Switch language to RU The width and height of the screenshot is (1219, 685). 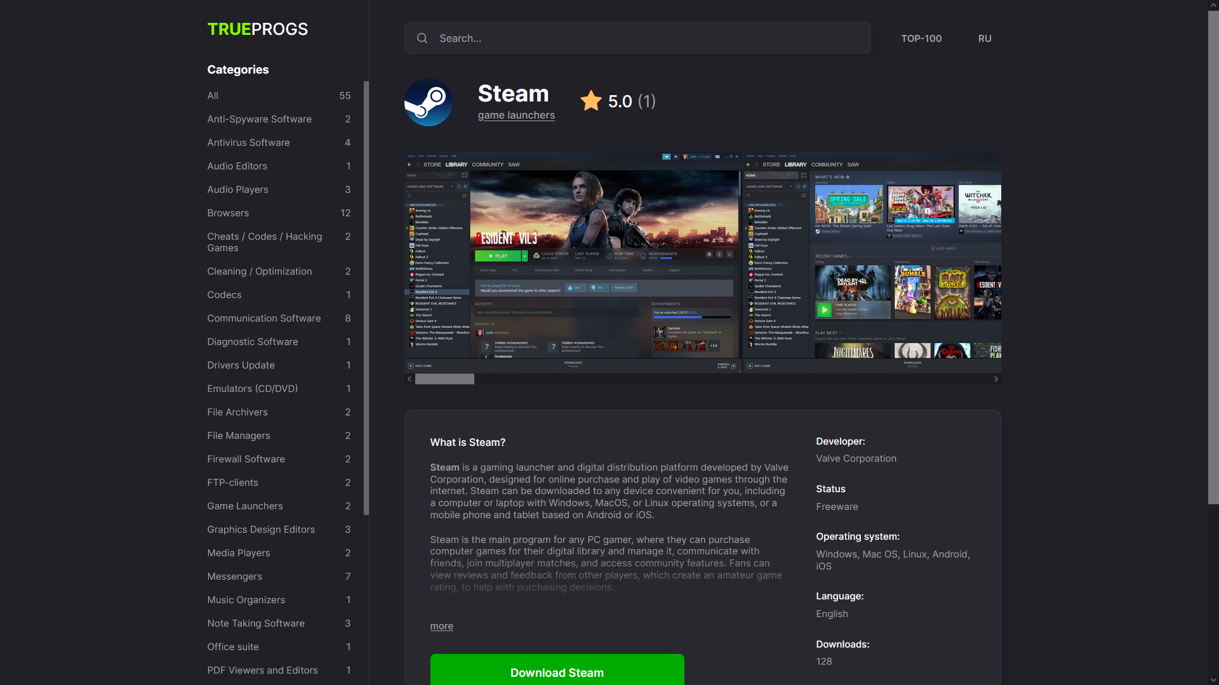[985, 38]
